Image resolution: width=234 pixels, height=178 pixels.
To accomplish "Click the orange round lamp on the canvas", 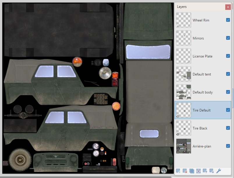I will tap(77, 61).
